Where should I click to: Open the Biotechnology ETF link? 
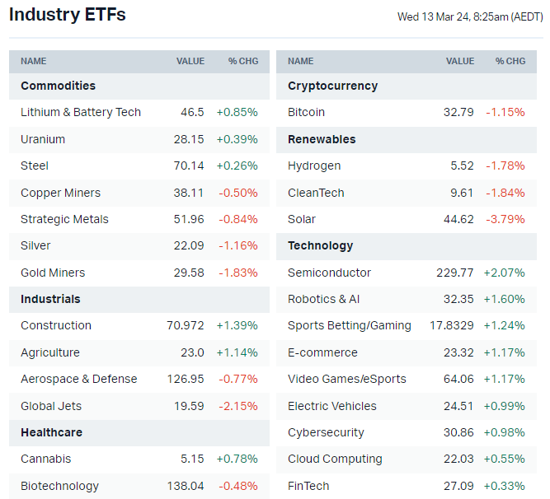(x=59, y=486)
